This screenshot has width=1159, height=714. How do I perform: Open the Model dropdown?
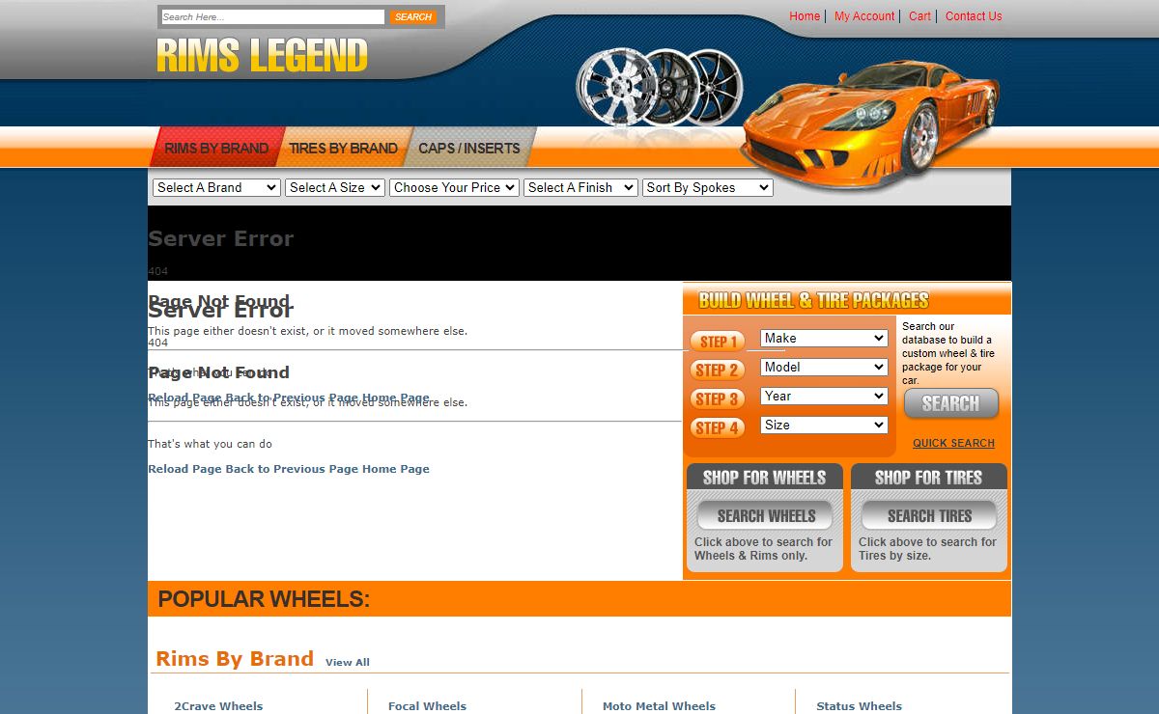coord(824,367)
